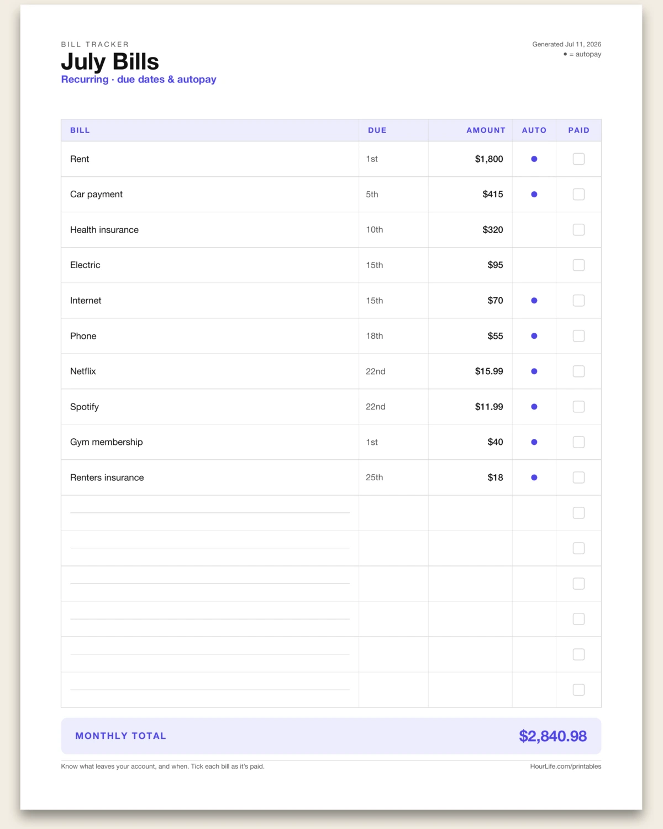Screen dimensions: 663x829
Task: Click the MONTHLY TOTAL label
Action: click(x=120, y=736)
